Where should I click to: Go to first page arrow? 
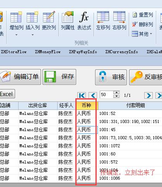(82, 96)
